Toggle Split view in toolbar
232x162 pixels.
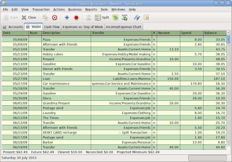(x=102, y=18)
